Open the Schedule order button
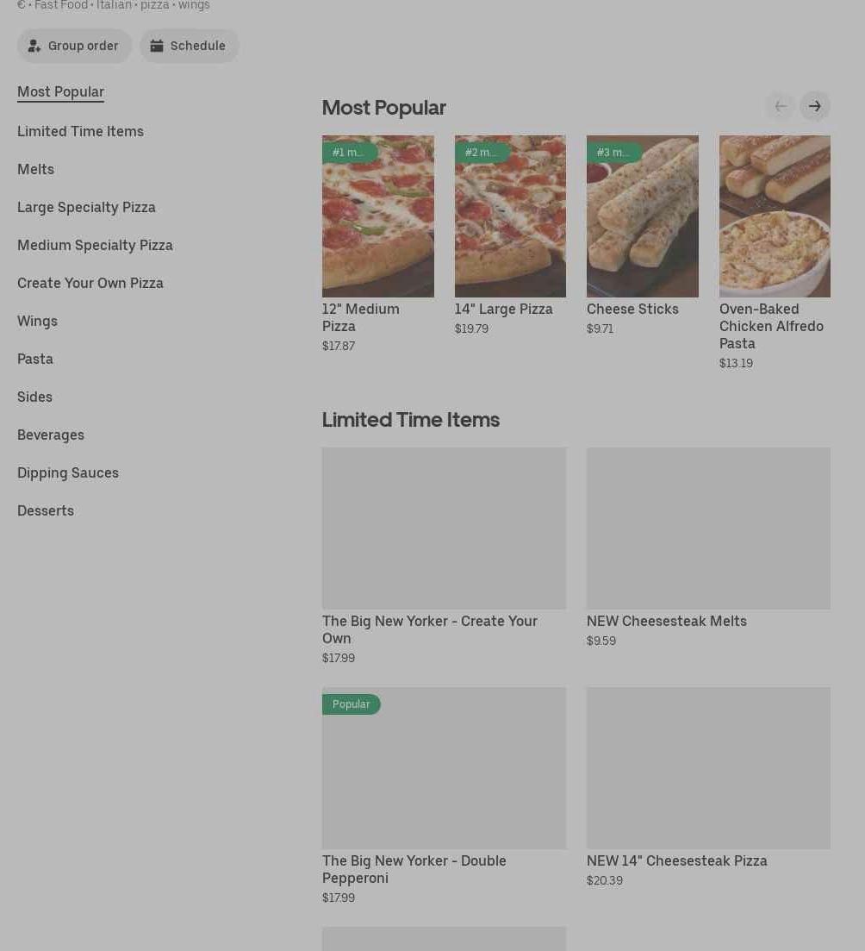This screenshot has width=865, height=951. click(189, 47)
